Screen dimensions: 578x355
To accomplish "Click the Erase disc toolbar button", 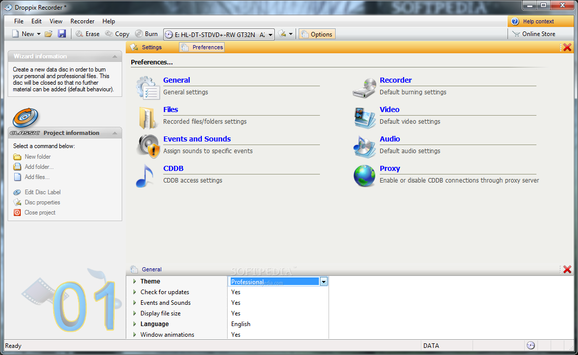I will tap(88, 34).
